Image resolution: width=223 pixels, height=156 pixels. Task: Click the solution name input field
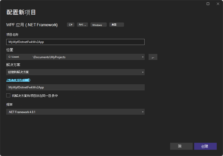point(75,87)
